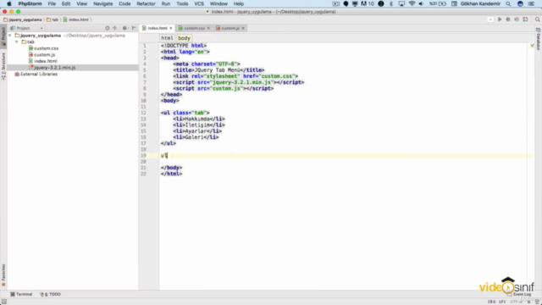542x305 pixels.
Task: Click the Debug bug icon in toolbar
Action: pyautogui.click(x=508, y=19)
